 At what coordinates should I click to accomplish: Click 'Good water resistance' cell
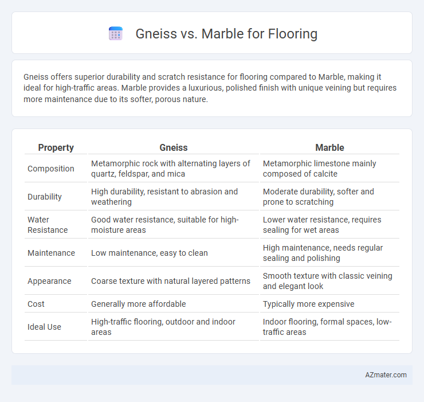pyautogui.click(x=165, y=225)
